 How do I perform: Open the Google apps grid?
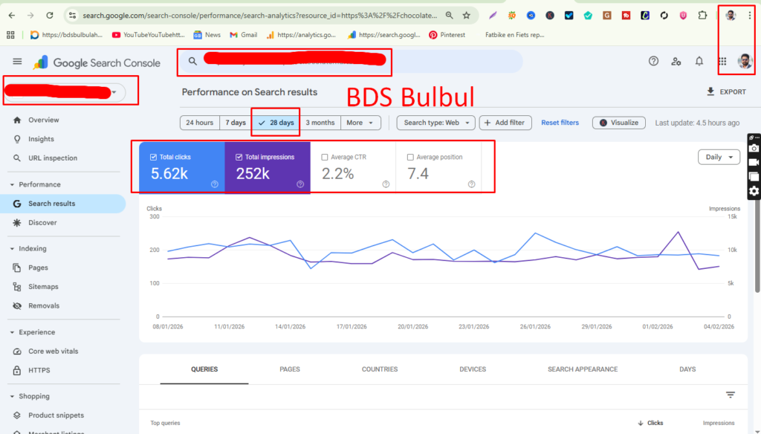pyautogui.click(x=722, y=62)
